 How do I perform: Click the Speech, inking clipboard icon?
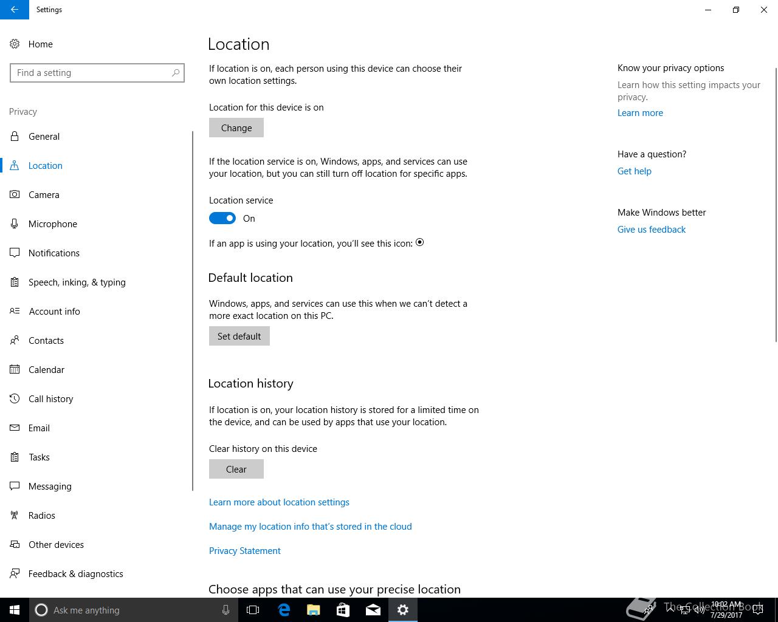(15, 282)
